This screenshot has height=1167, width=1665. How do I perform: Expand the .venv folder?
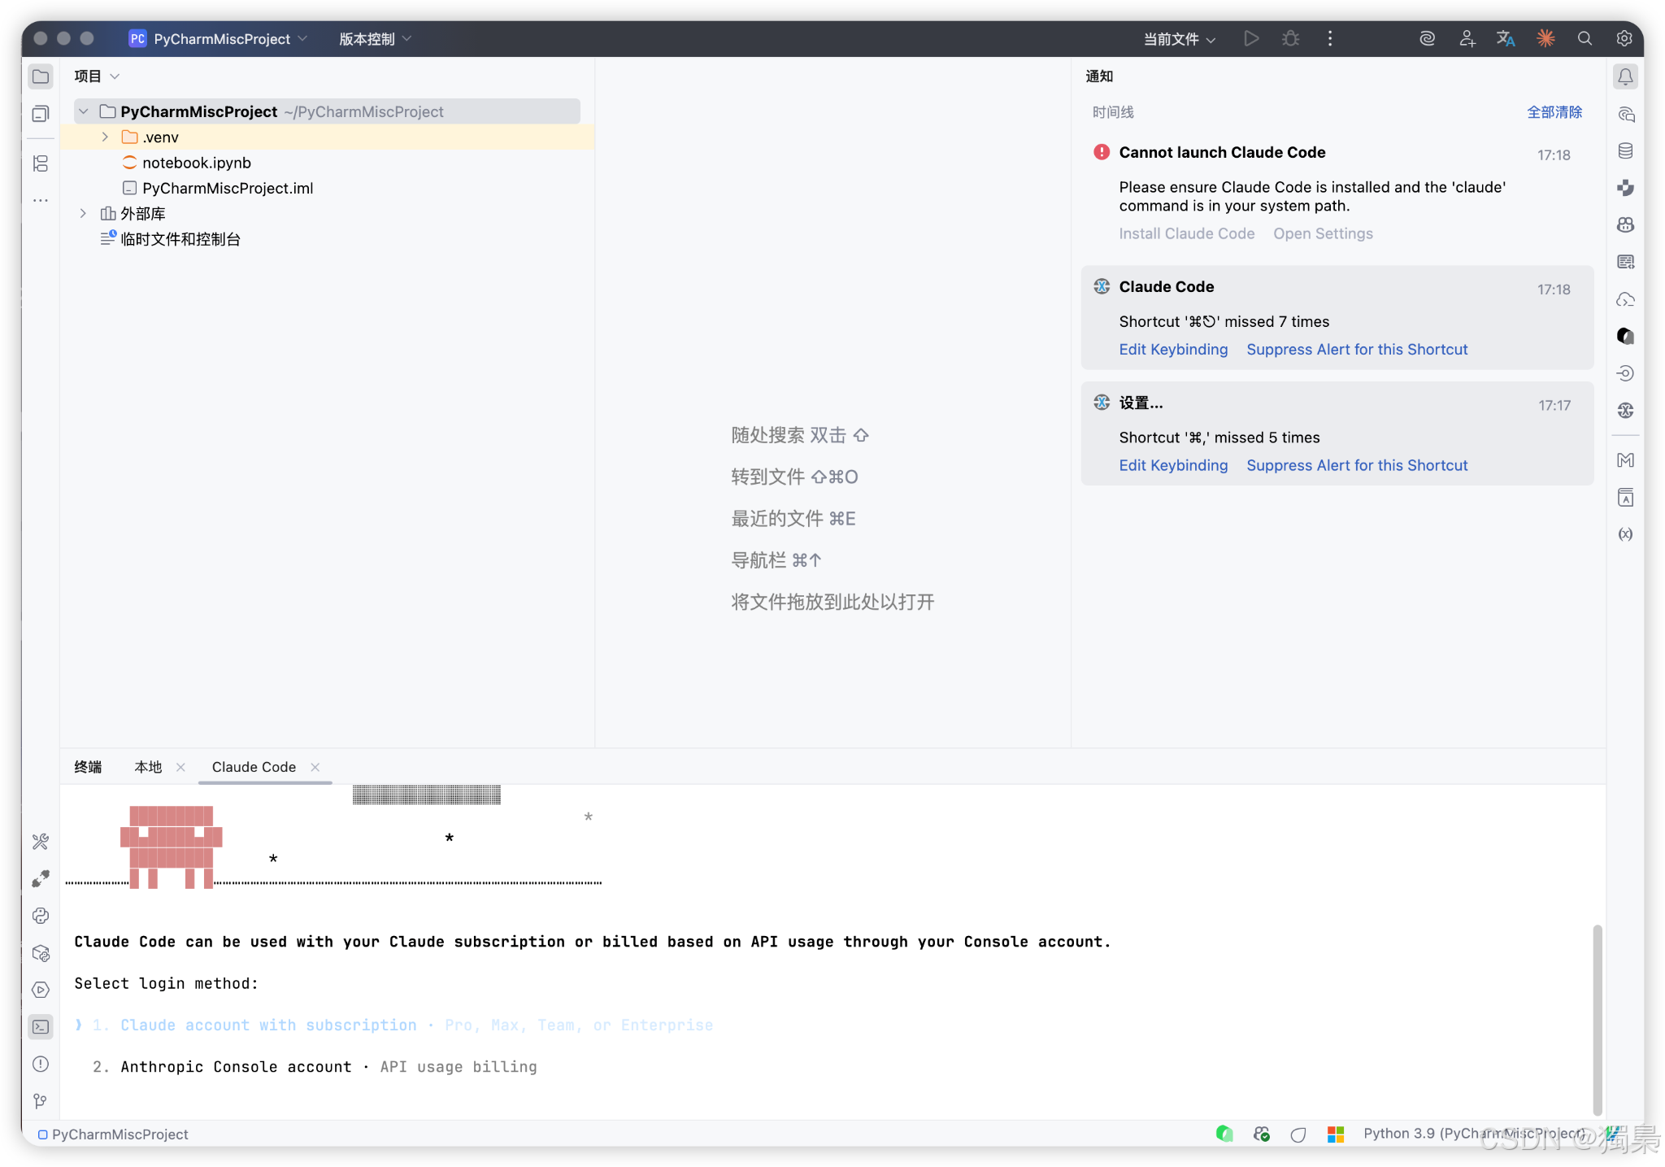pyautogui.click(x=105, y=137)
